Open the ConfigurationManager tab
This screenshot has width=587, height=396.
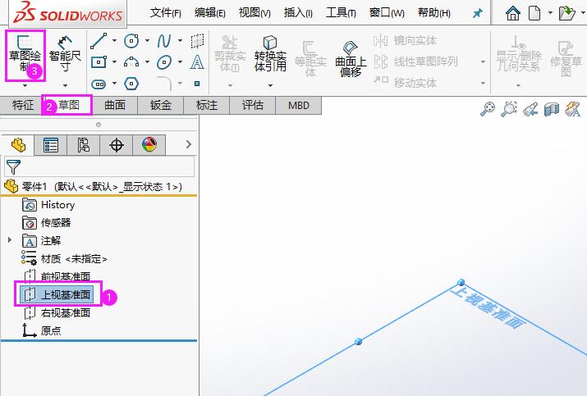[83, 145]
